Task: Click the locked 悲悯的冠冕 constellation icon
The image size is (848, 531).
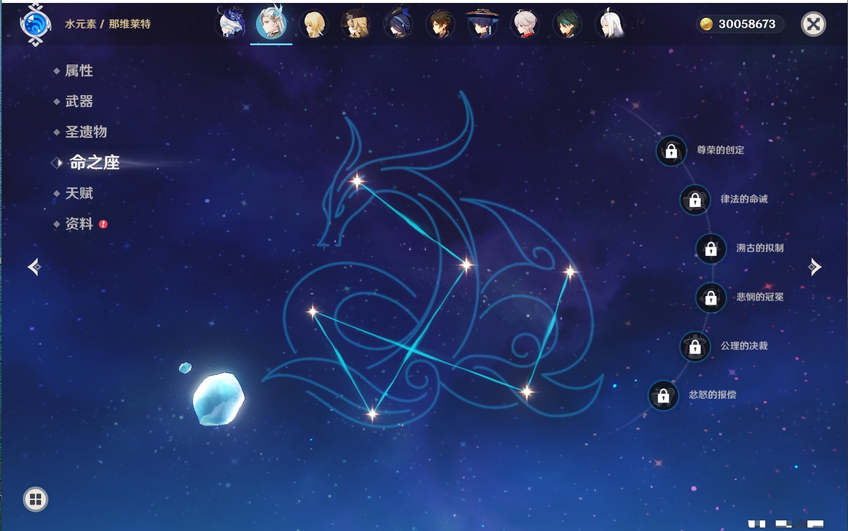Action: coord(711,297)
